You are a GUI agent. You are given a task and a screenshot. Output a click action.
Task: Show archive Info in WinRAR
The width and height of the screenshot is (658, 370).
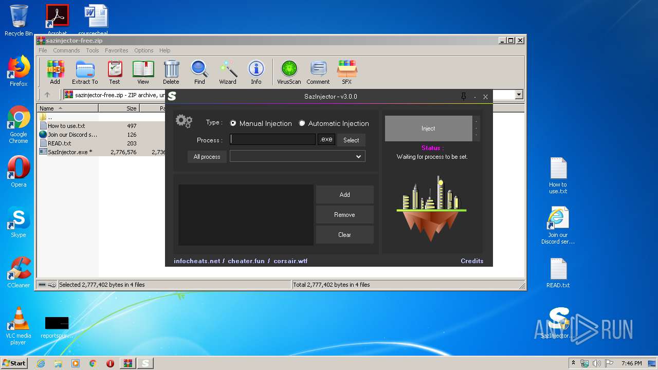(256, 72)
